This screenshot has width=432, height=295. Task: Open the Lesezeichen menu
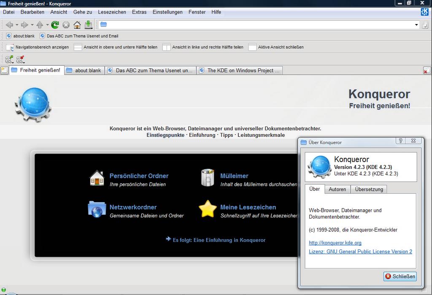click(112, 12)
